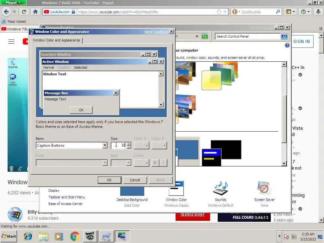Confirm dialog with the OK button
The width and height of the screenshot is (324, 243).
coord(109,180)
